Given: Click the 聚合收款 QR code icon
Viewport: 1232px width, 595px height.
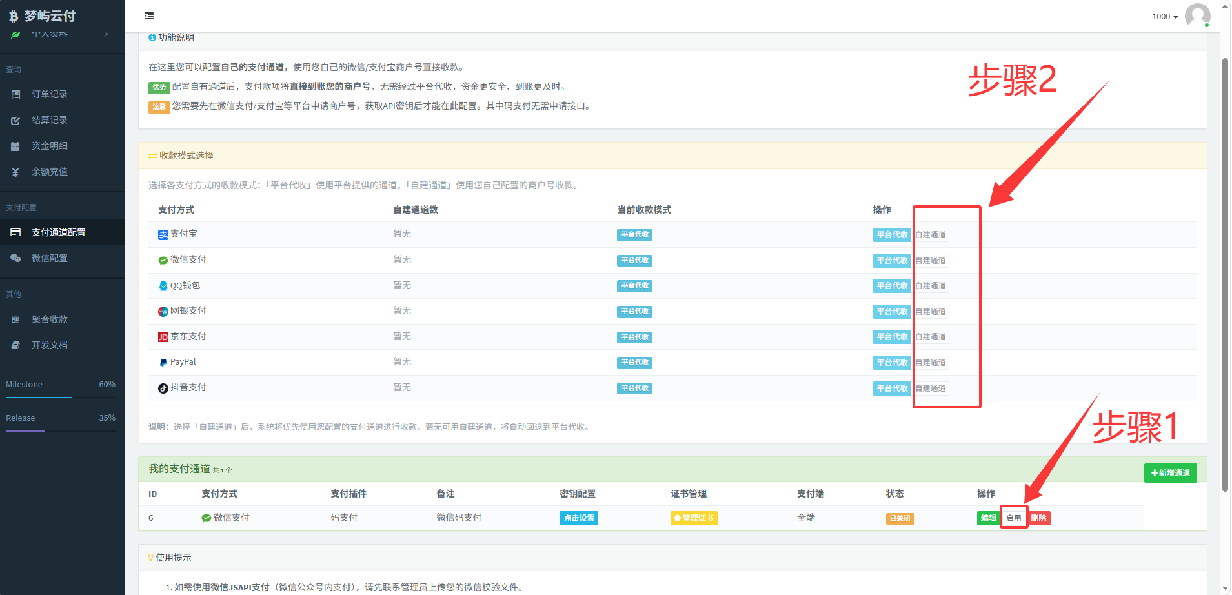Looking at the screenshot, I should coord(15,319).
